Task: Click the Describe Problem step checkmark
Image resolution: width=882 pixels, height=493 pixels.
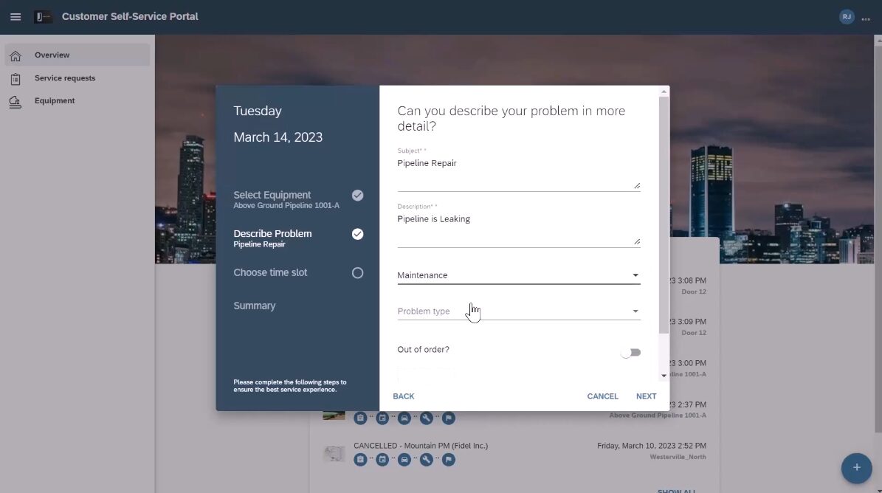Action: [x=357, y=234]
